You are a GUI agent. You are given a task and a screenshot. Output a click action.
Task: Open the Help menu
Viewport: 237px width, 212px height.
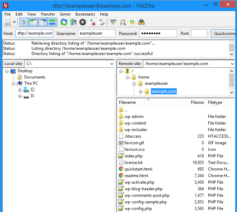click(x=104, y=14)
